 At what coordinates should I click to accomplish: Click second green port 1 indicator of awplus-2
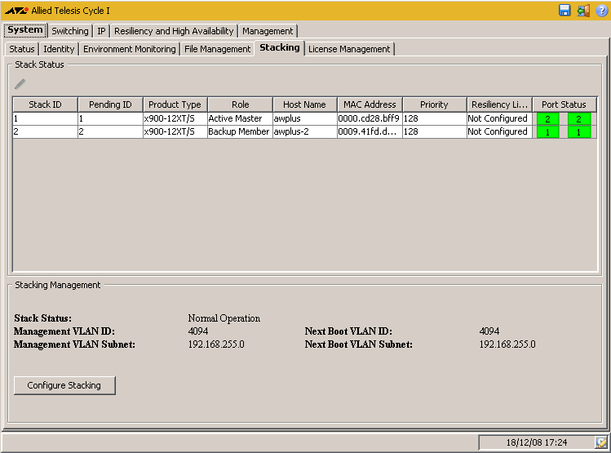click(x=578, y=132)
